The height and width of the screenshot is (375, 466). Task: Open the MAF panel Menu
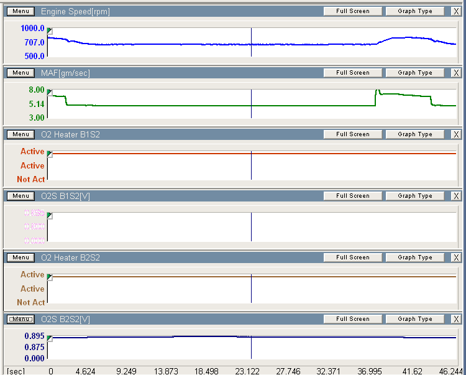point(21,73)
